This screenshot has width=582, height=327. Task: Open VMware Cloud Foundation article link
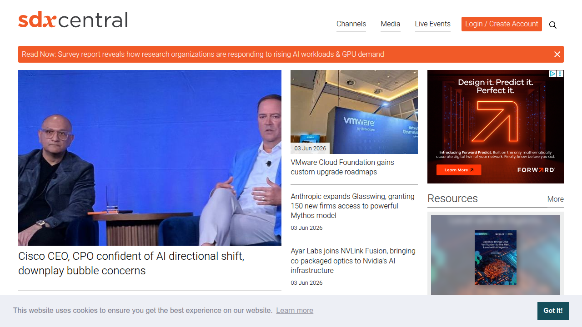(342, 167)
